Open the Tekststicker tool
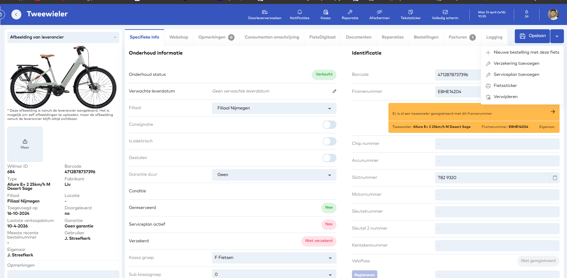Screen dimensions: 567x278 point(410,14)
